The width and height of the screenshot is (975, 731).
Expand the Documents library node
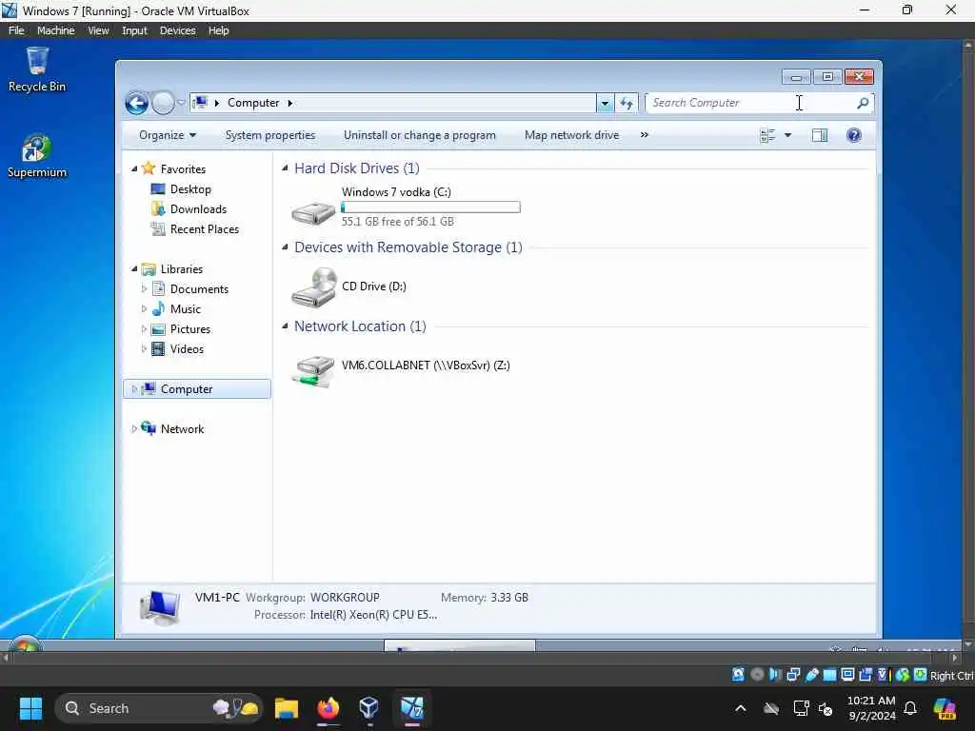point(144,289)
